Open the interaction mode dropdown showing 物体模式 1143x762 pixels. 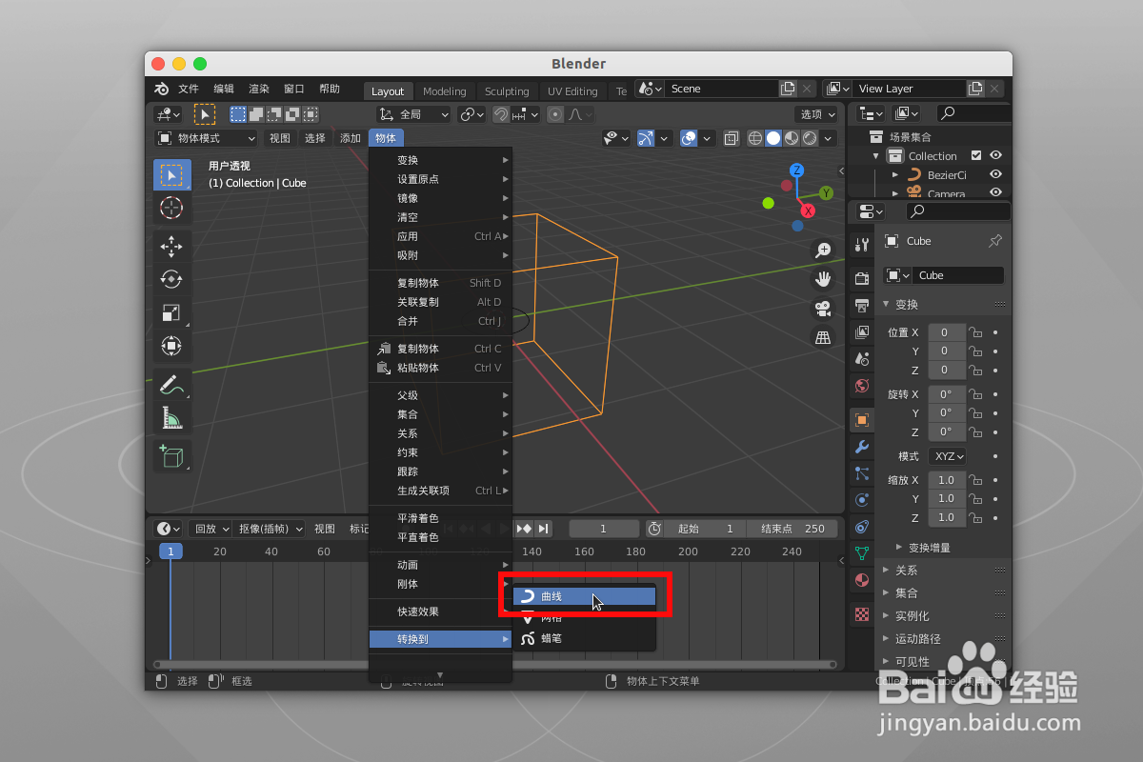[205, 138]
